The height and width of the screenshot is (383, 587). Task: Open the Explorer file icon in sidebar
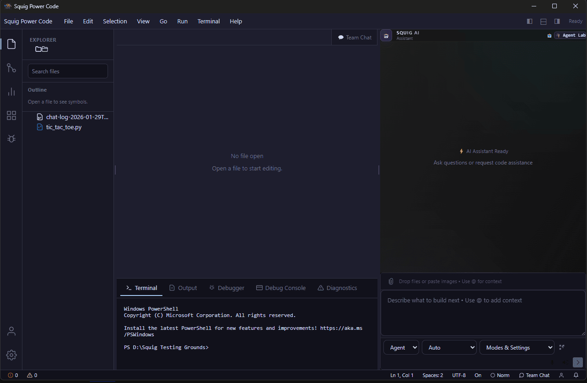[x=11, y=44]
